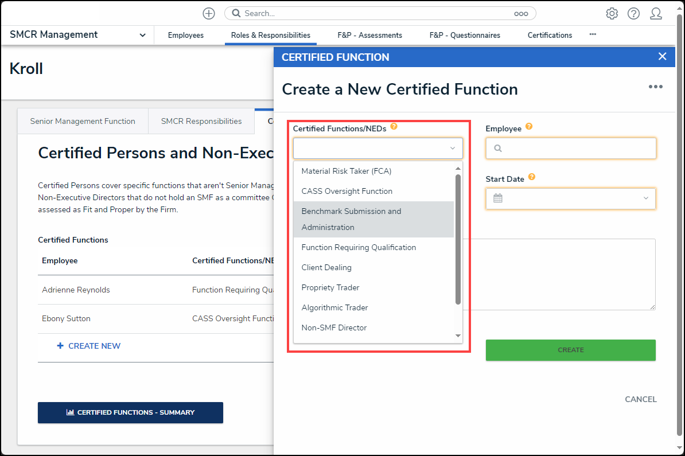Select Material Risk Taker (FCA) option

click(347, 171)
